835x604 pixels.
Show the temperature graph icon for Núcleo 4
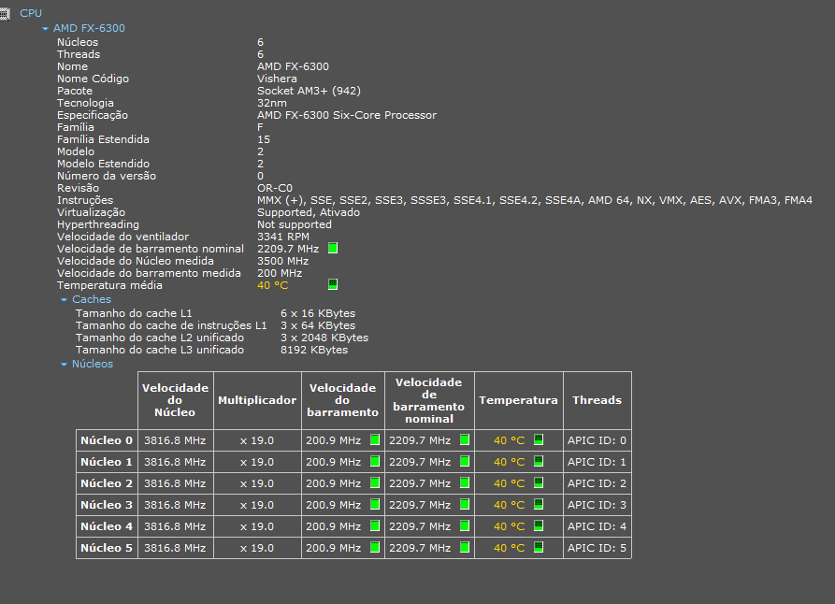pyautogui.click(x=539, y=525)
